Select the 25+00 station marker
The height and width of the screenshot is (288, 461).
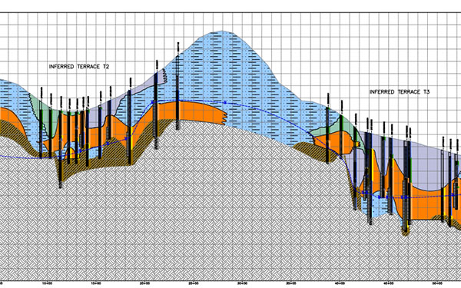pyautogui.click(x=193, y=283)
